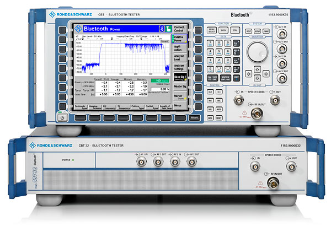Image resolution: width=331 pixels, height=237 pixels.
Task: Select the 0.00 % bursts out of tolerance field
Action: [160, 89]
